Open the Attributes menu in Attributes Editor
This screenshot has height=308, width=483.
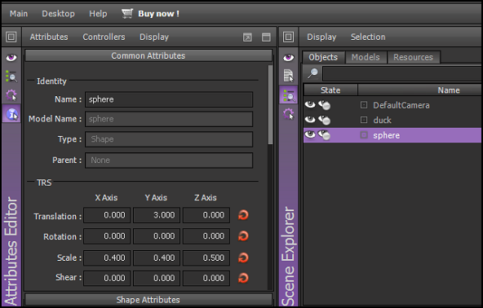(x=49, y=37)
